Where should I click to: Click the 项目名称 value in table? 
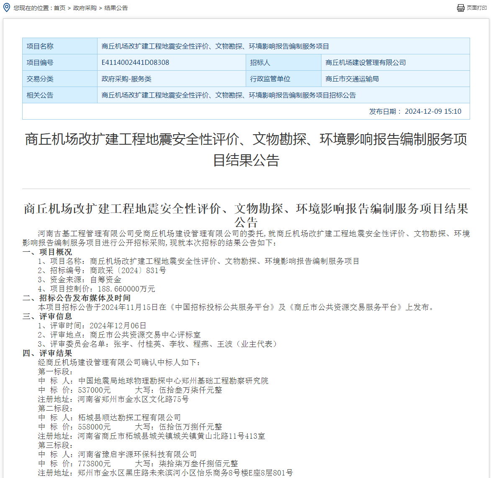point(215,46)
